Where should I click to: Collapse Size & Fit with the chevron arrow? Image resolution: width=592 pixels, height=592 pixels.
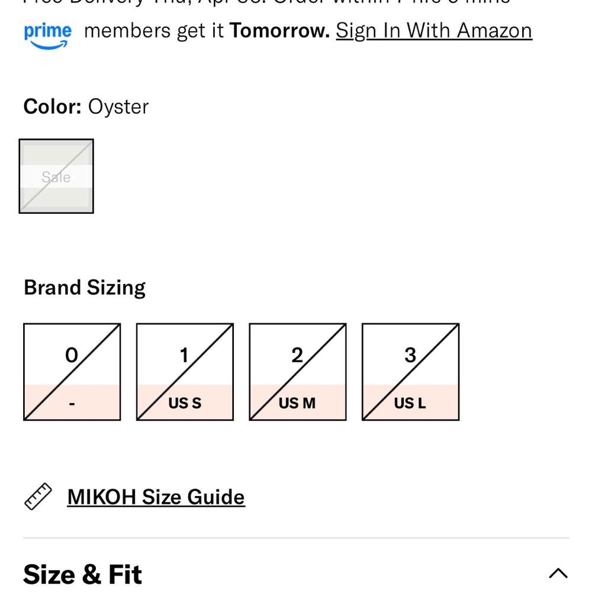tap(558, 573)
